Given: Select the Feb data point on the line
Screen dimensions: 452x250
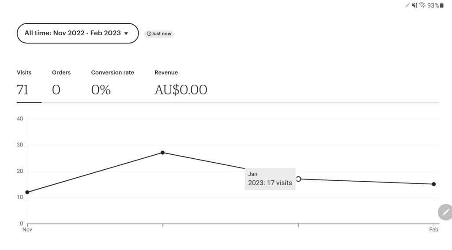Looking at the screenshot, I should (x=434, y=184).
